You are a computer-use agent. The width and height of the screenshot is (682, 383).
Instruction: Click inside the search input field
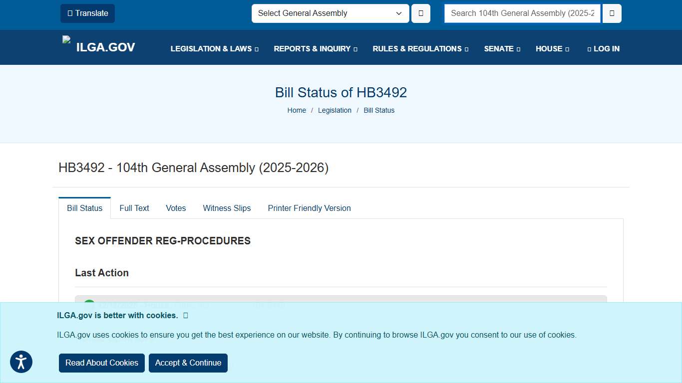522,13
